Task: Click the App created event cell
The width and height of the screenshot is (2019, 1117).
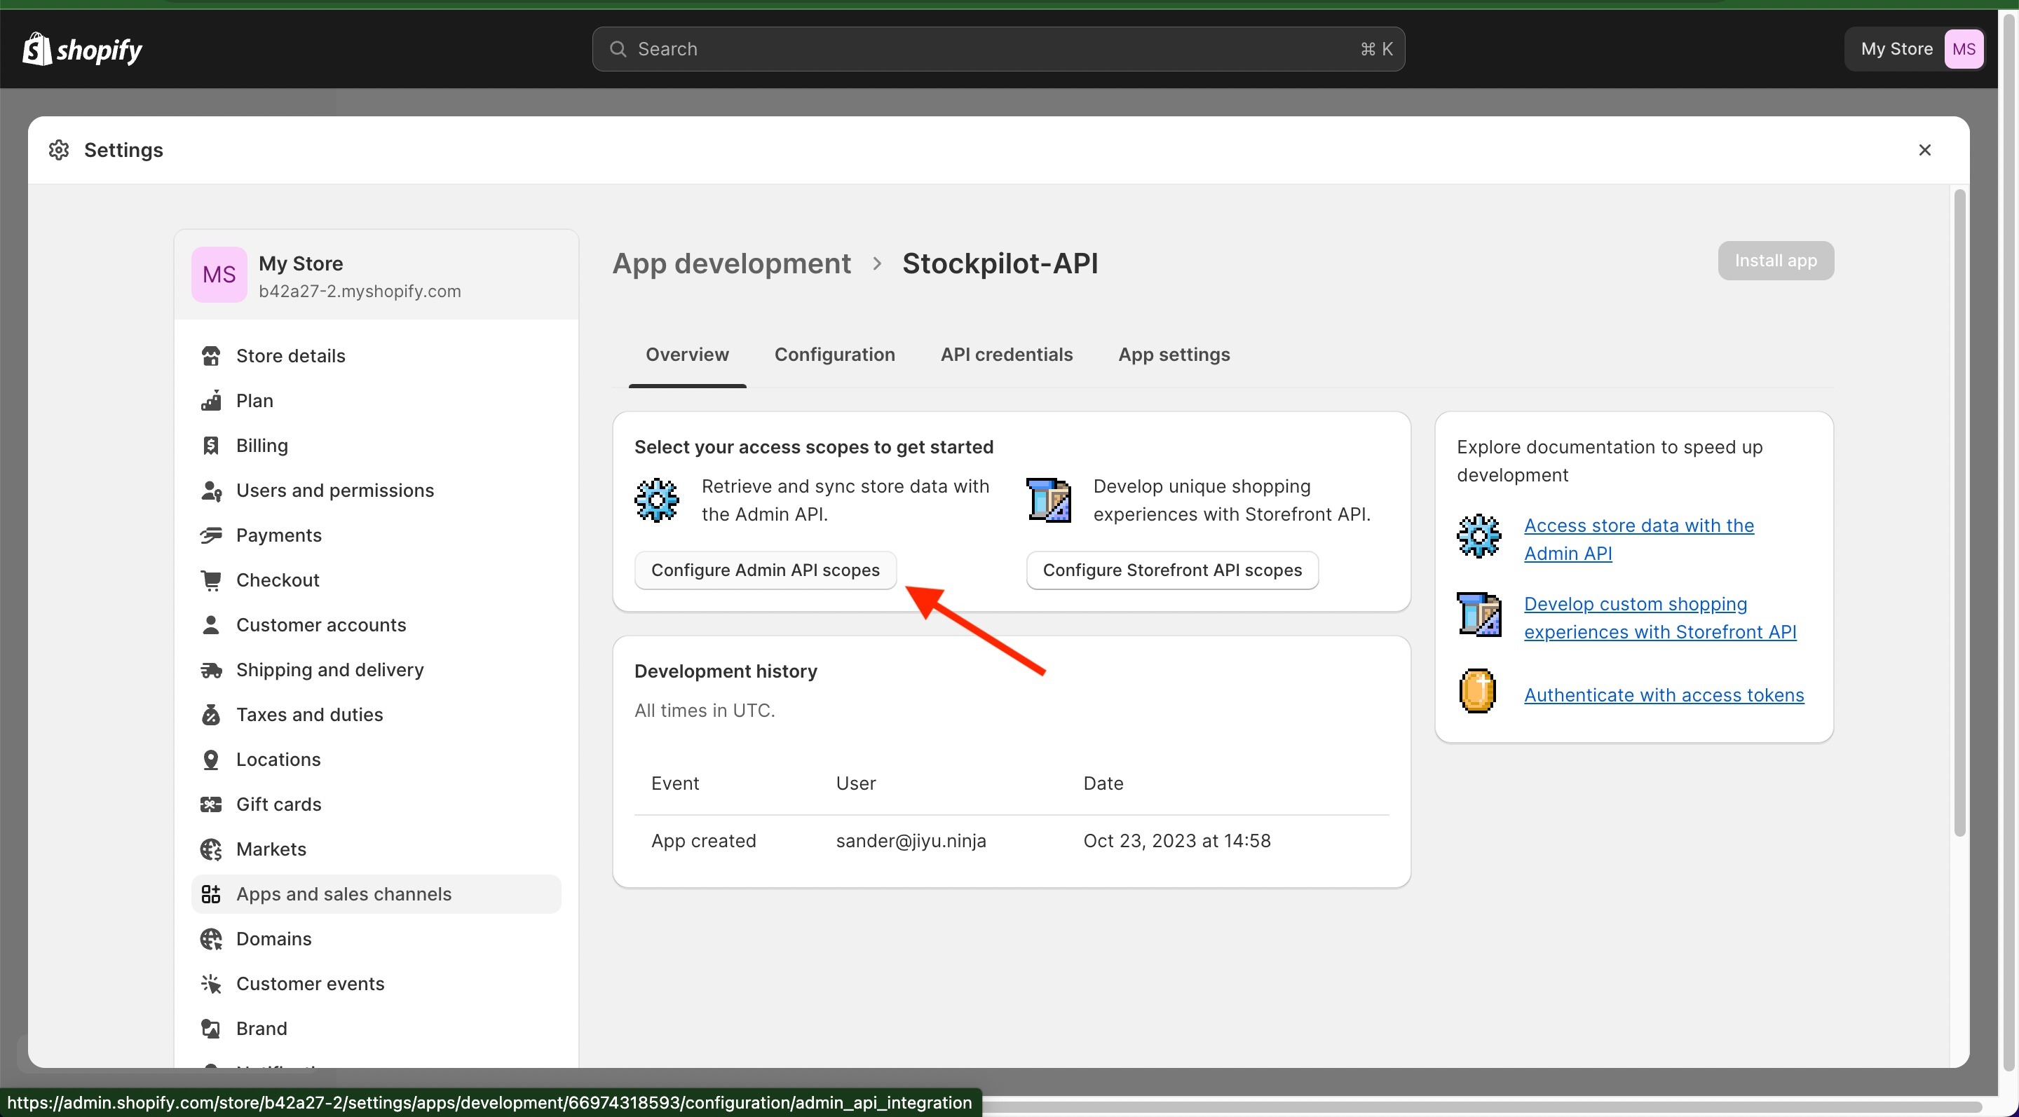Action: pos(703,840)
